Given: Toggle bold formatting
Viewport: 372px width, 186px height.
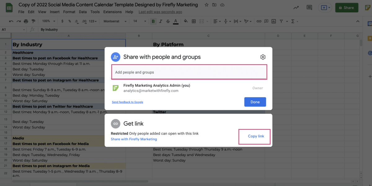Looking at the screenshot, I should click(x=153, y=21).
